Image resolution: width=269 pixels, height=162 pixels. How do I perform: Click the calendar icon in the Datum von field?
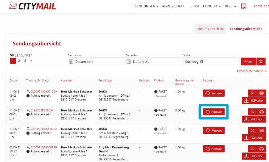(x=71, y=62)
